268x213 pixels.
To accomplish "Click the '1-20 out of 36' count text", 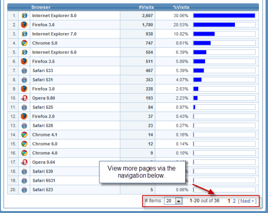I will coord(205,201).
